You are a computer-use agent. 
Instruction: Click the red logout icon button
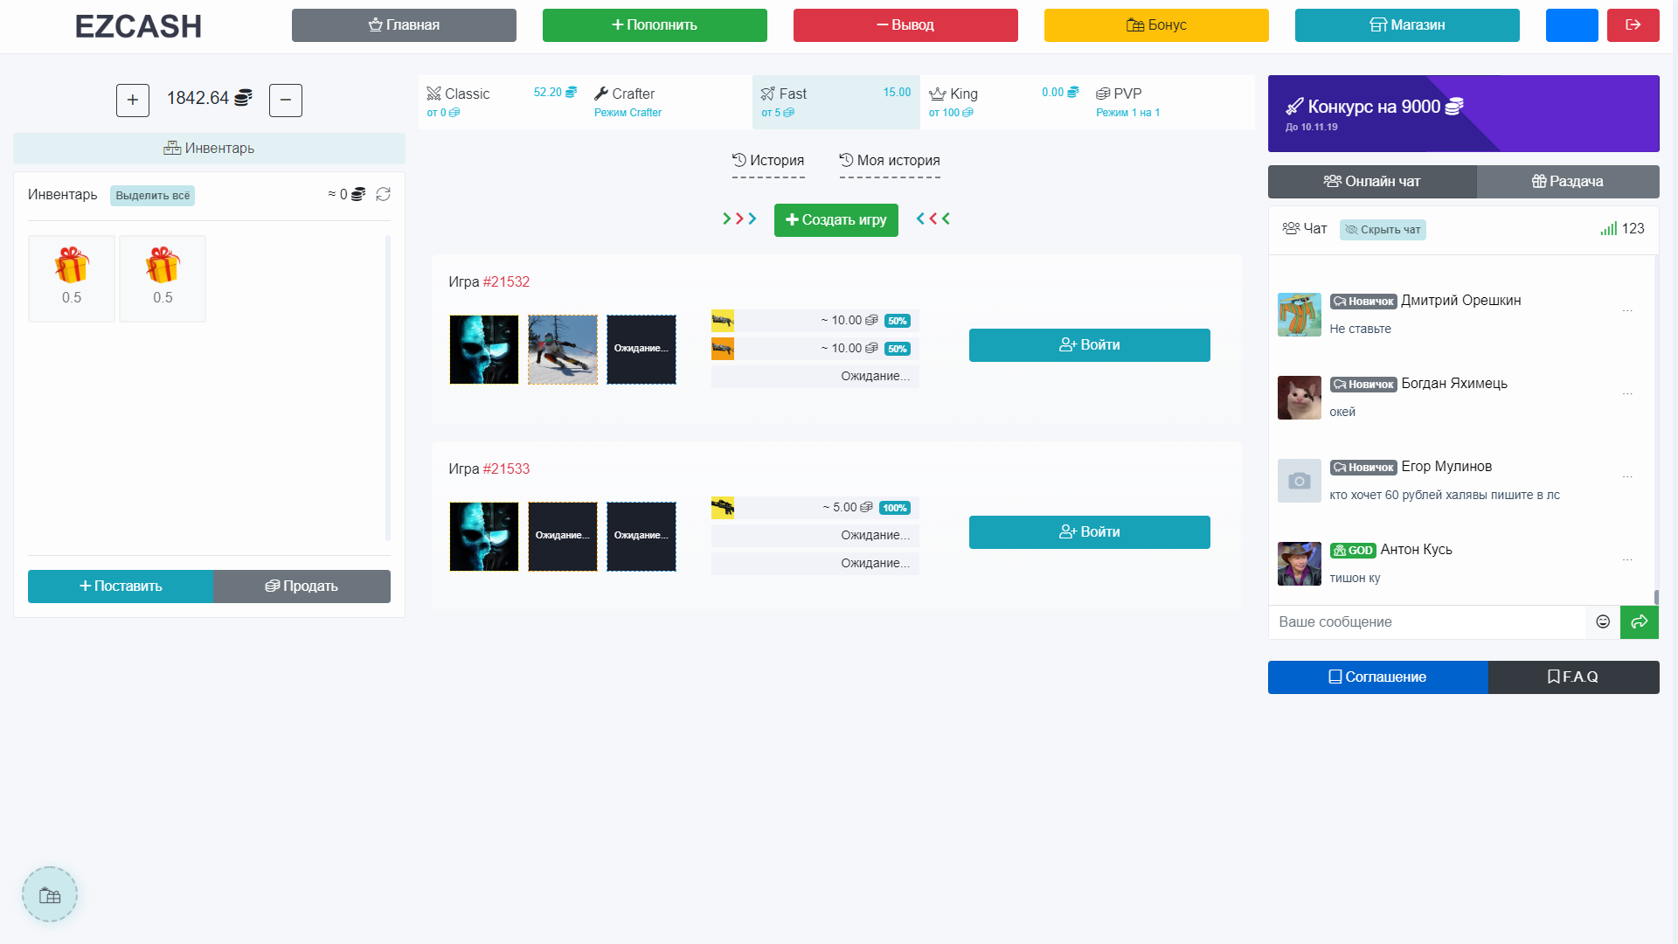(x=1633, y=25)
